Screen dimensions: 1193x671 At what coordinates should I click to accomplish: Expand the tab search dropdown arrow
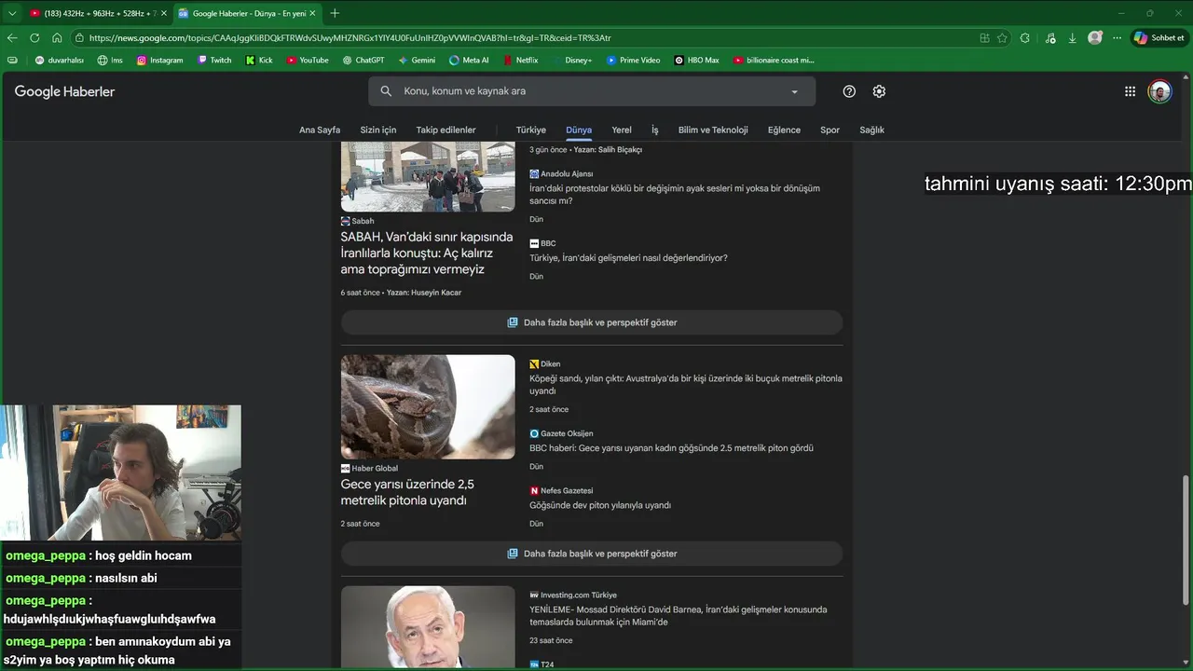[x=12, y=13]
